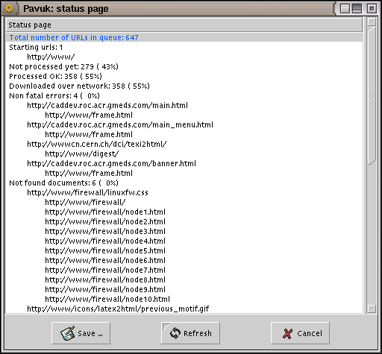The image size is (382, 354).
Task: Click the scrollbar down arrow
Action: pos(372,309)
